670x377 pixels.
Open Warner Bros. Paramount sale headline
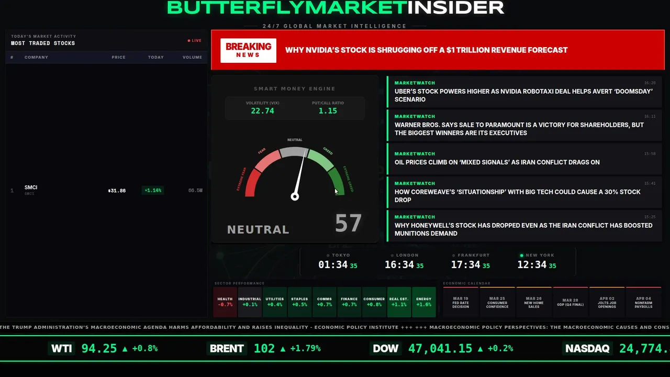click(x=525, y=125)
